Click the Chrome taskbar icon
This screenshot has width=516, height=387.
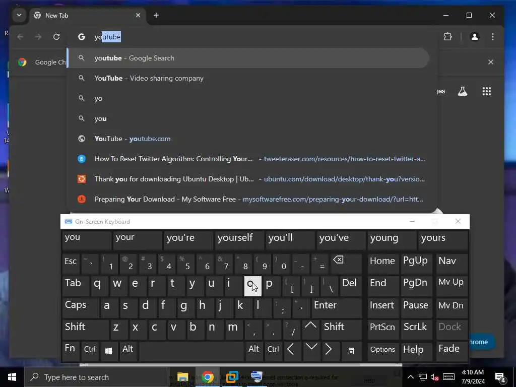pyautogui.click(x=207, y=377)
